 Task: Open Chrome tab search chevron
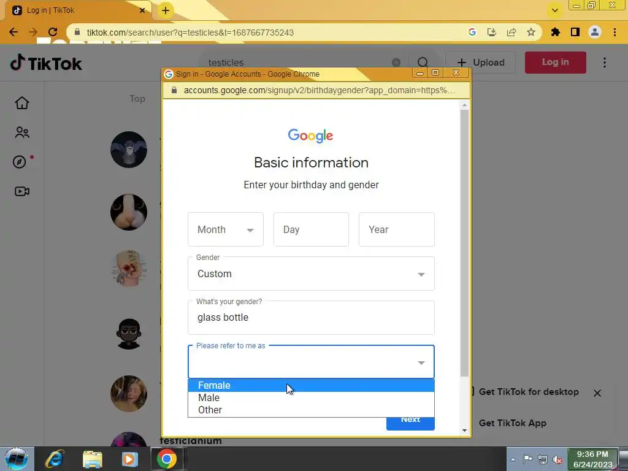(x=554, y=10)
